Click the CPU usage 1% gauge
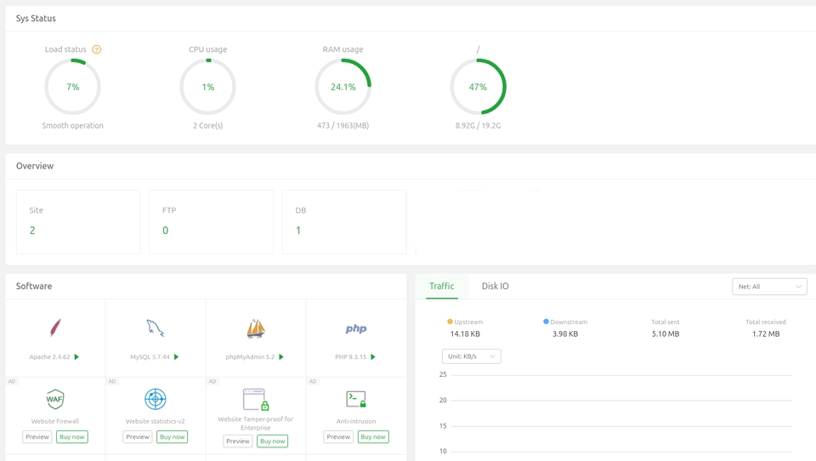The width and height of the screenshot is (816, 461). pos(207,87)
